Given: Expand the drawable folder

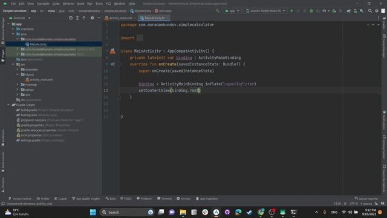Looking at the screenshot, I should point(18,70).
